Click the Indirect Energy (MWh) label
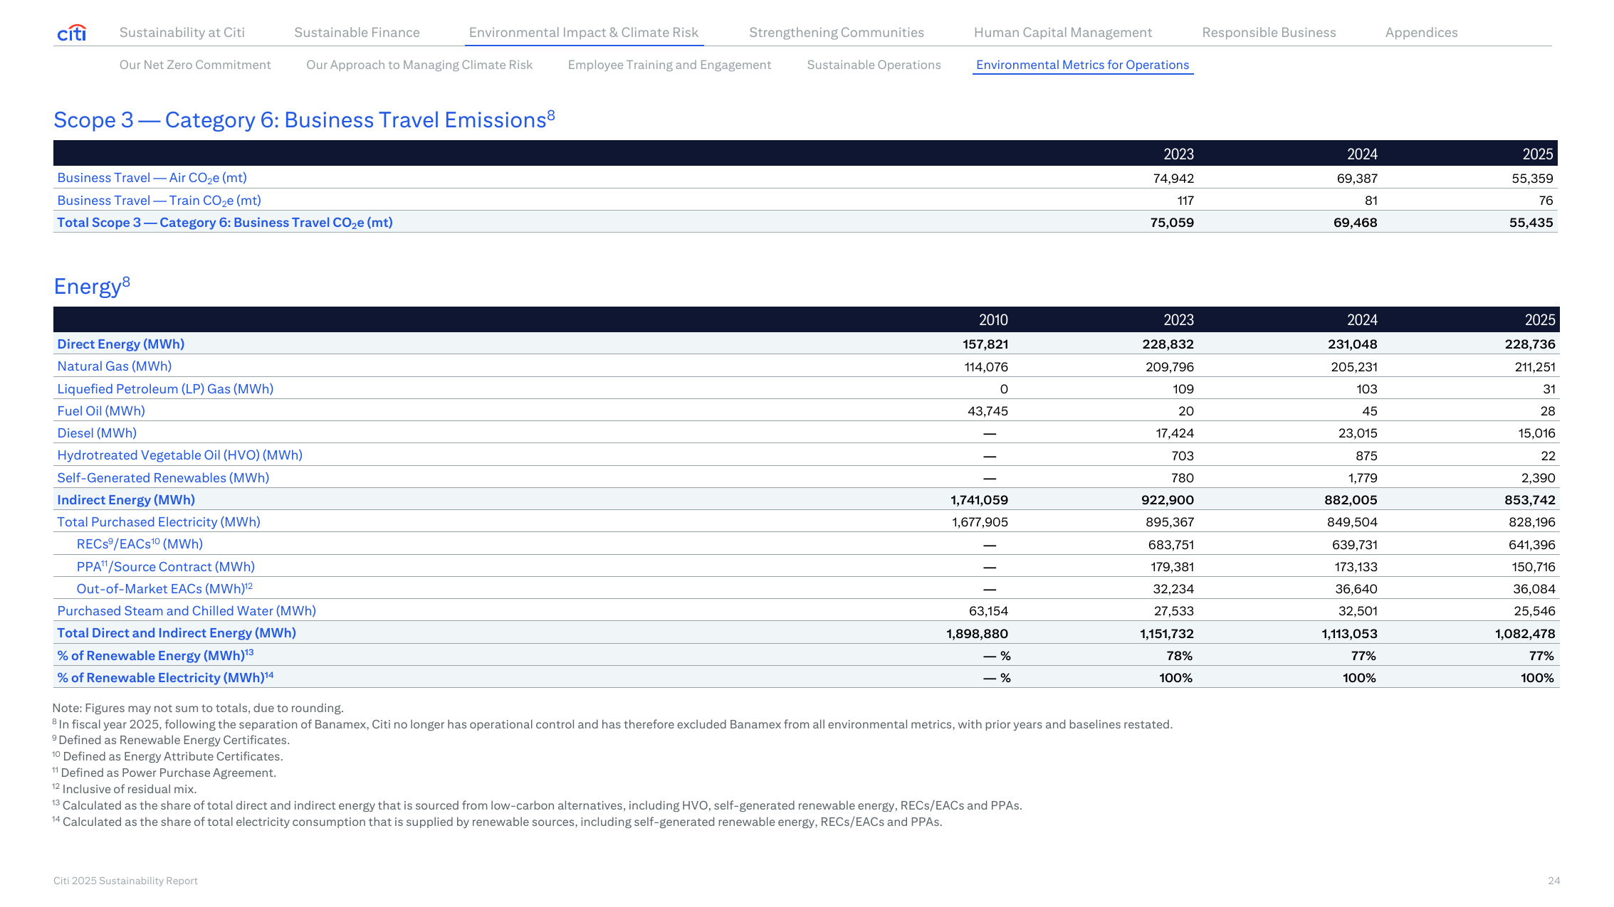1614x907 pixels. pyautogui.click(x=126, y=500)
